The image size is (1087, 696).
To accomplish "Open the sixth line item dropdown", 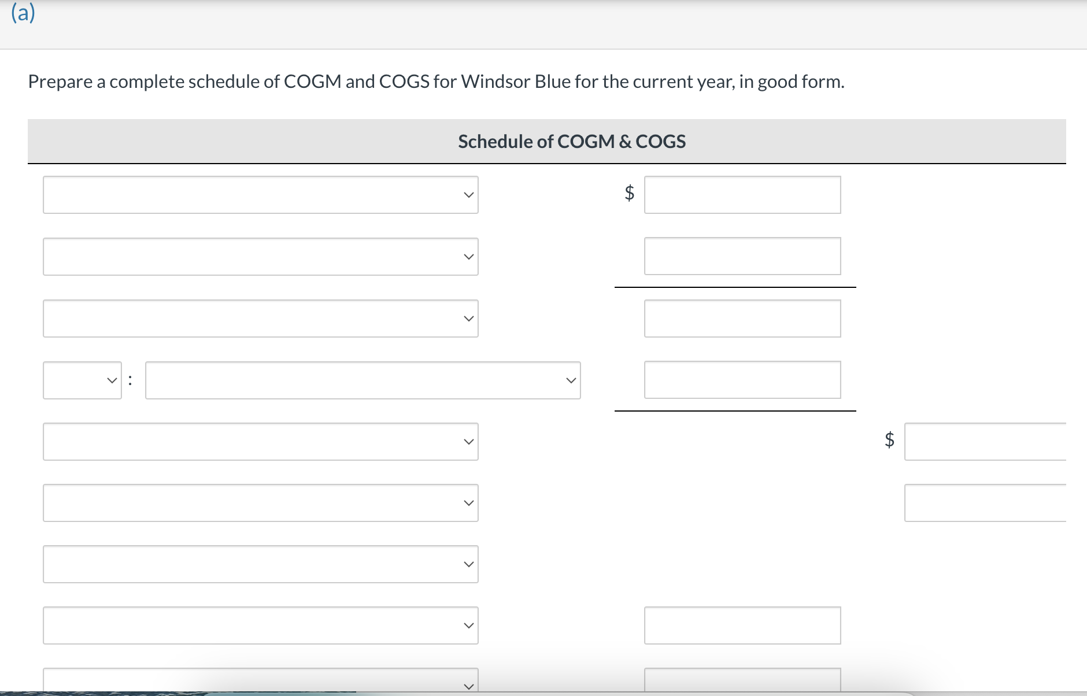I will 260,503.
